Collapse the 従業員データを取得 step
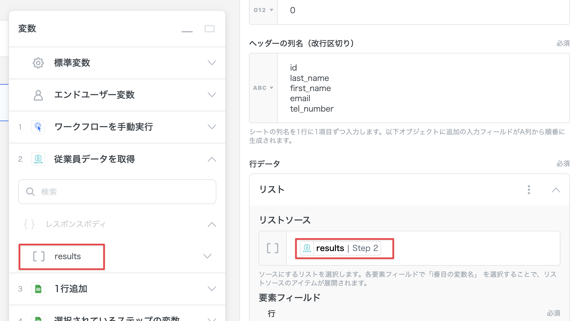This screenshot has width=579, height=321. (212, 159)
